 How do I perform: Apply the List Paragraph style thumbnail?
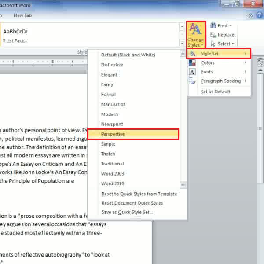pos(15,35)
